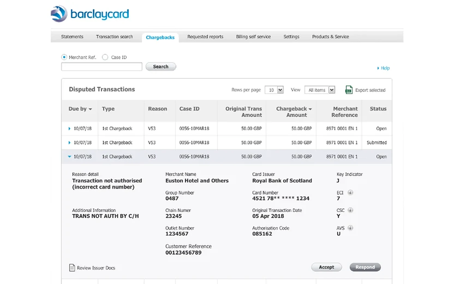Open the Billing self service tab

[x=253, y=37]
